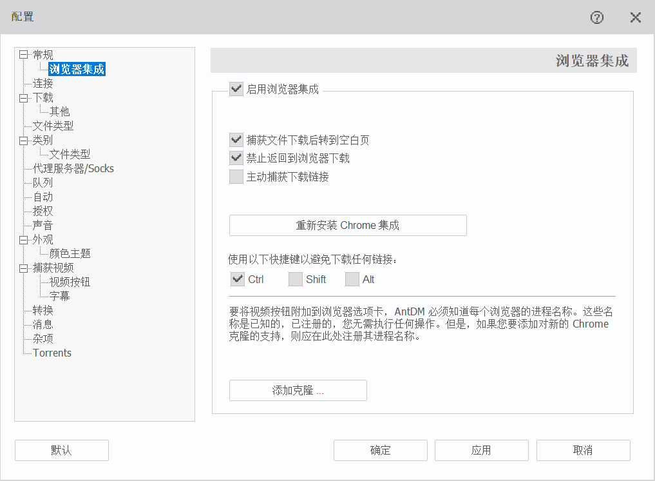Open 文件类型 under 类别
This screenshot has width=655, height=481.
70,154
